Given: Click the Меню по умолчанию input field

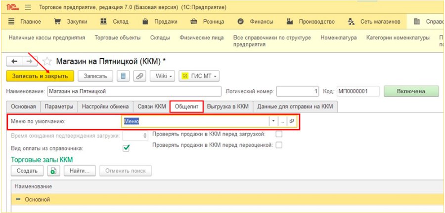Looking at the screenshot, I should click(x=195, y=121).
